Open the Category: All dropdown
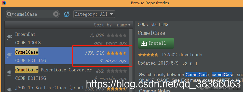The image size is (243, 92). click(x=94, y=14)
